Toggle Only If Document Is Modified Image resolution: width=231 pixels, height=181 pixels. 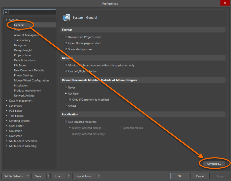click(x=70, y=100)
